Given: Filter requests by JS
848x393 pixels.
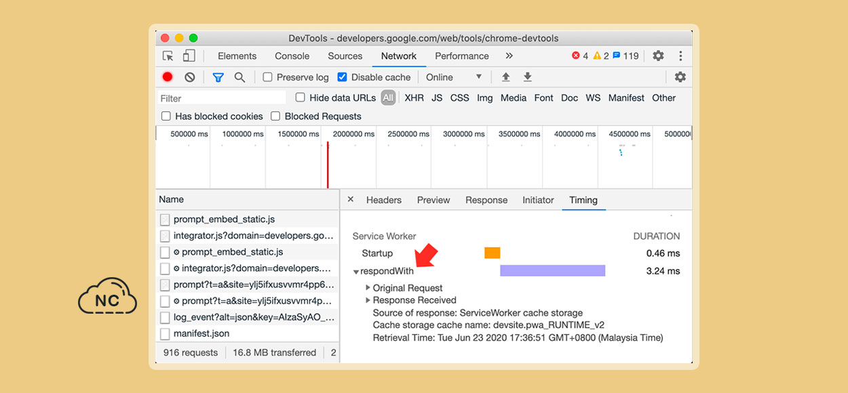Looking at the screenshot, I should [x=437, y=98].
